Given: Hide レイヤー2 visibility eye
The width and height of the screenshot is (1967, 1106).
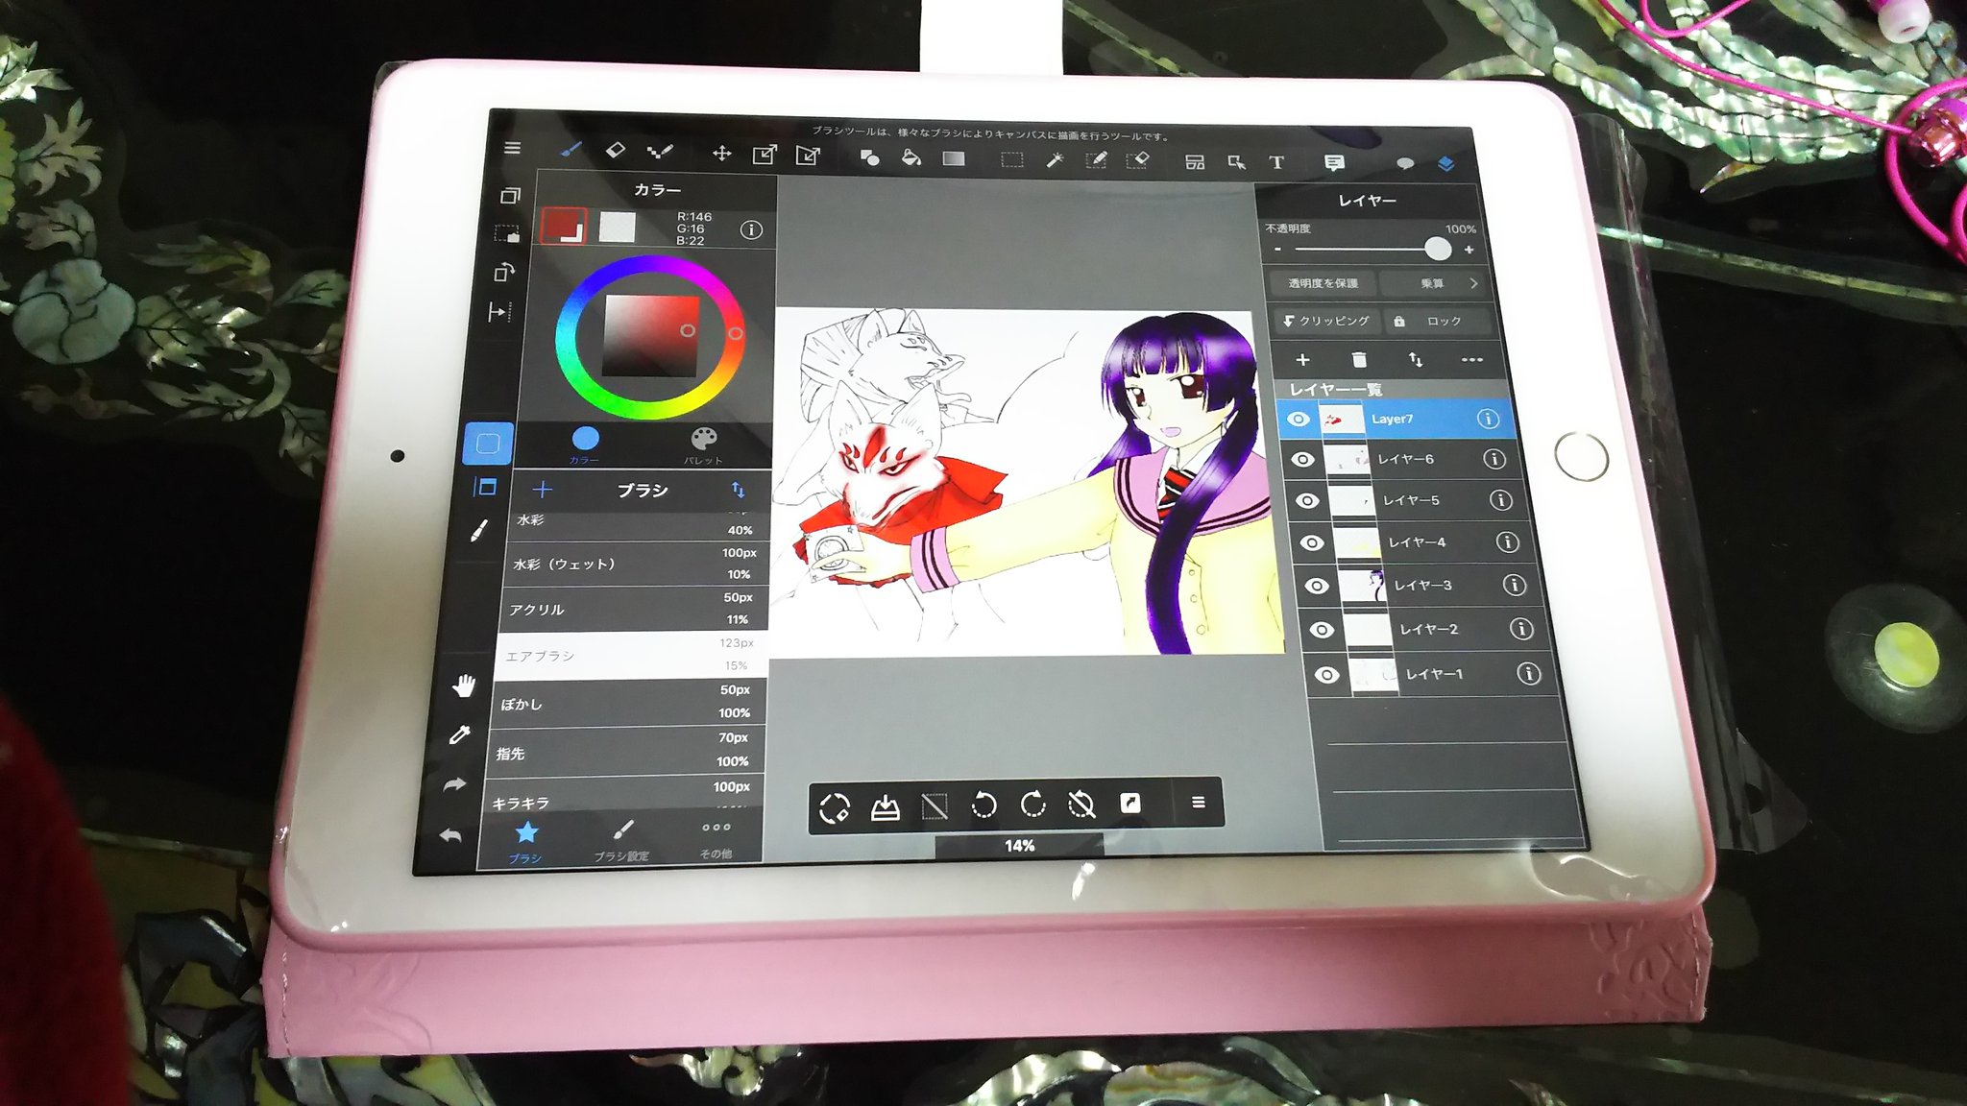Looking at the screenshot, I should click(1322, 630).
